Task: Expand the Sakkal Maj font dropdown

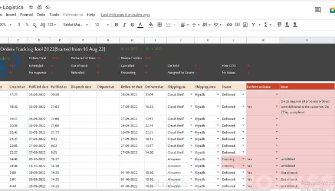Action: click(x=75, y=25)
